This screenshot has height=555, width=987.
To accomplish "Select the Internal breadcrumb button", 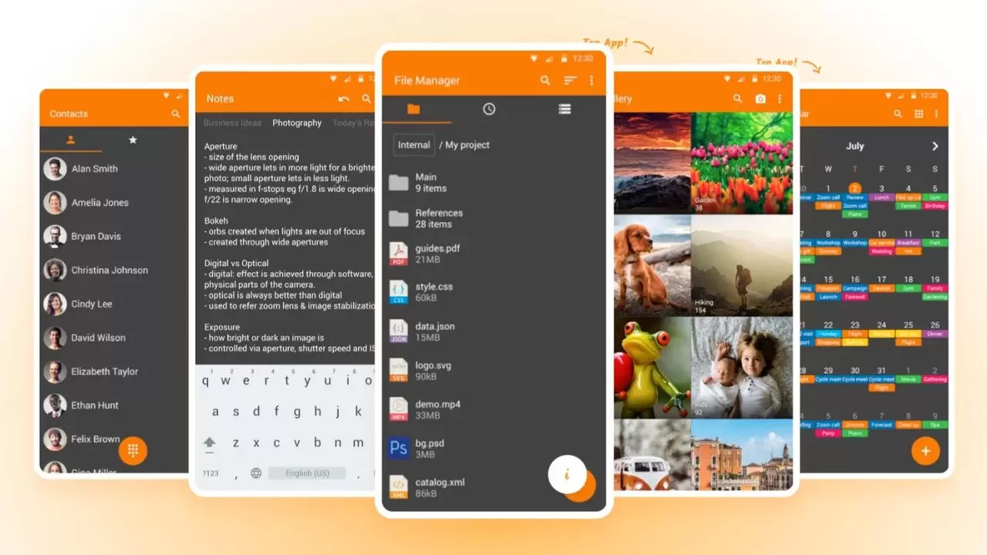I will [x=414, y=145].
